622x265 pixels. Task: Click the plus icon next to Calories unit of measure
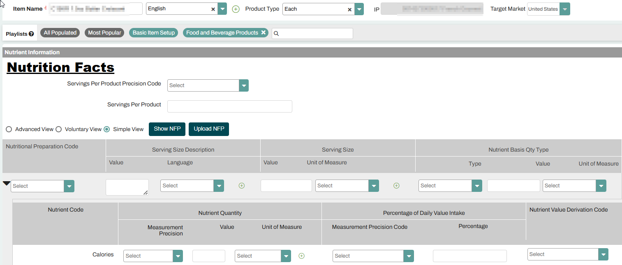click(301, 256)
